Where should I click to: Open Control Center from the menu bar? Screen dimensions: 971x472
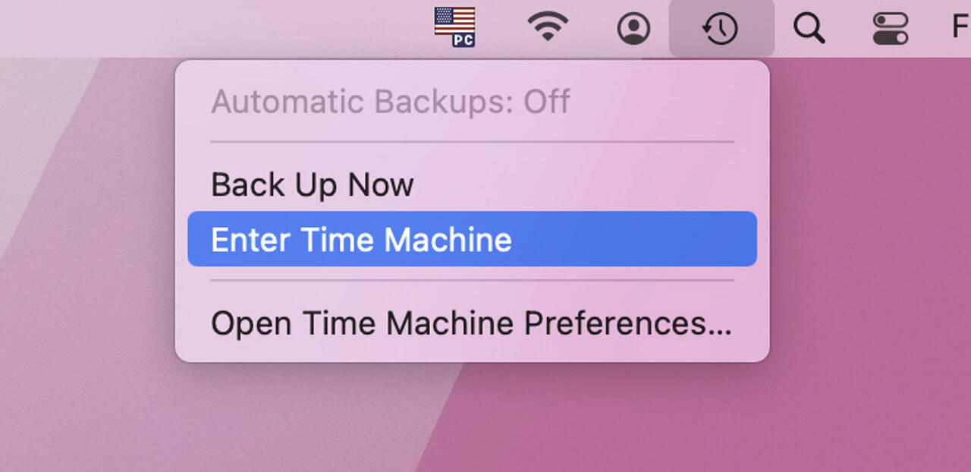point(891,29)
